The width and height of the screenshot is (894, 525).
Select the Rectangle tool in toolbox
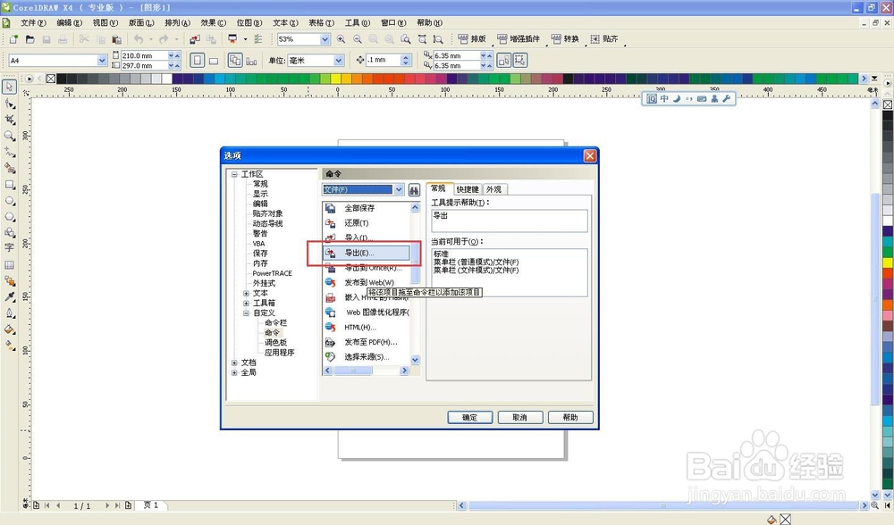coord(10,185)
